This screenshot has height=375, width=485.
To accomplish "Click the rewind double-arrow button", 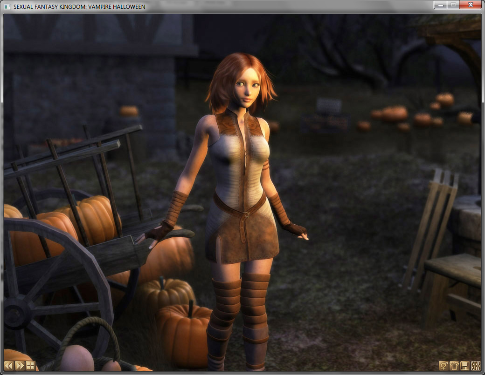I will pyautogui.click(x=8, y=365).
